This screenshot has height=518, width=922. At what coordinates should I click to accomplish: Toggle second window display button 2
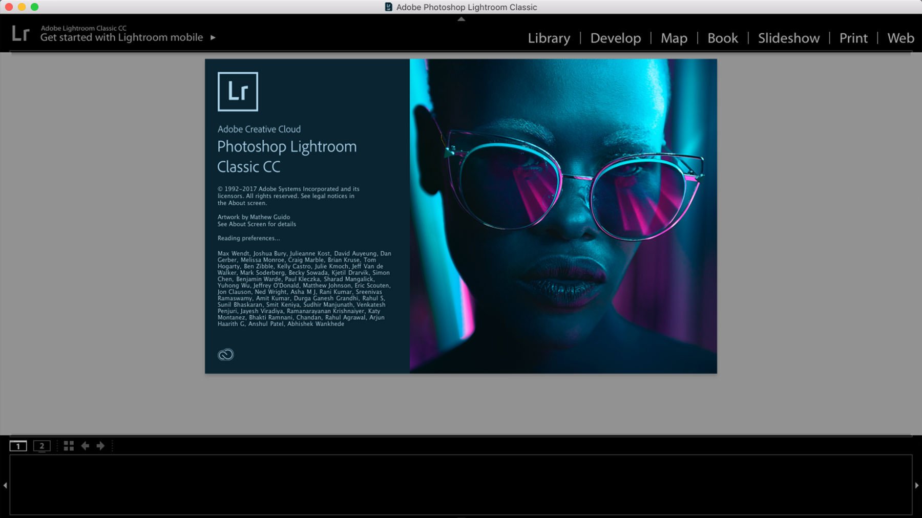click(x=42, y=446)
